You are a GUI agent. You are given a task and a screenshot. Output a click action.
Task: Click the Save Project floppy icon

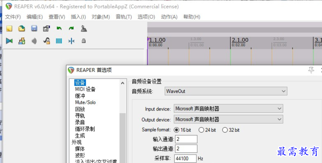coord(34,28)
